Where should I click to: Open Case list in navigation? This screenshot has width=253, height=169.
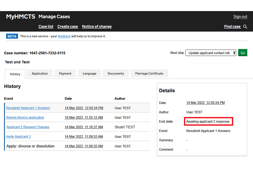click(46, 26)
